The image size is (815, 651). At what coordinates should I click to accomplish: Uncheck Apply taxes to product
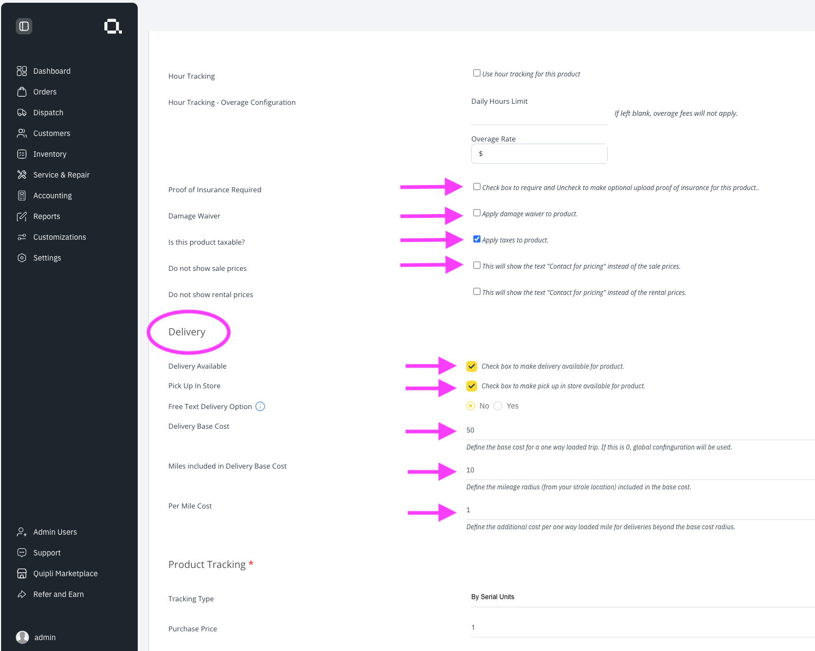477,239
